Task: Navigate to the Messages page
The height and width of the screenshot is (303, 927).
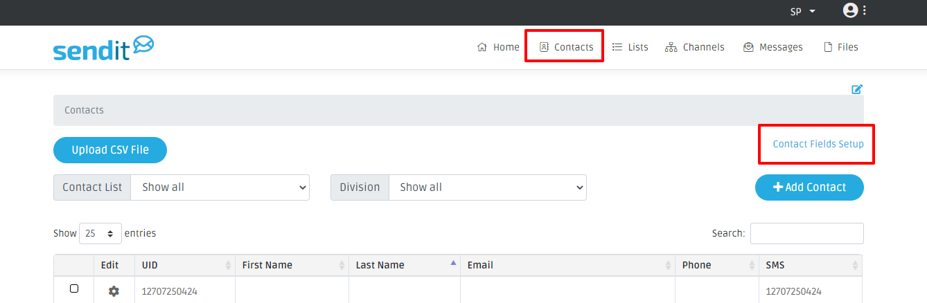Action: pyautogui.click(x=772, y=47)
